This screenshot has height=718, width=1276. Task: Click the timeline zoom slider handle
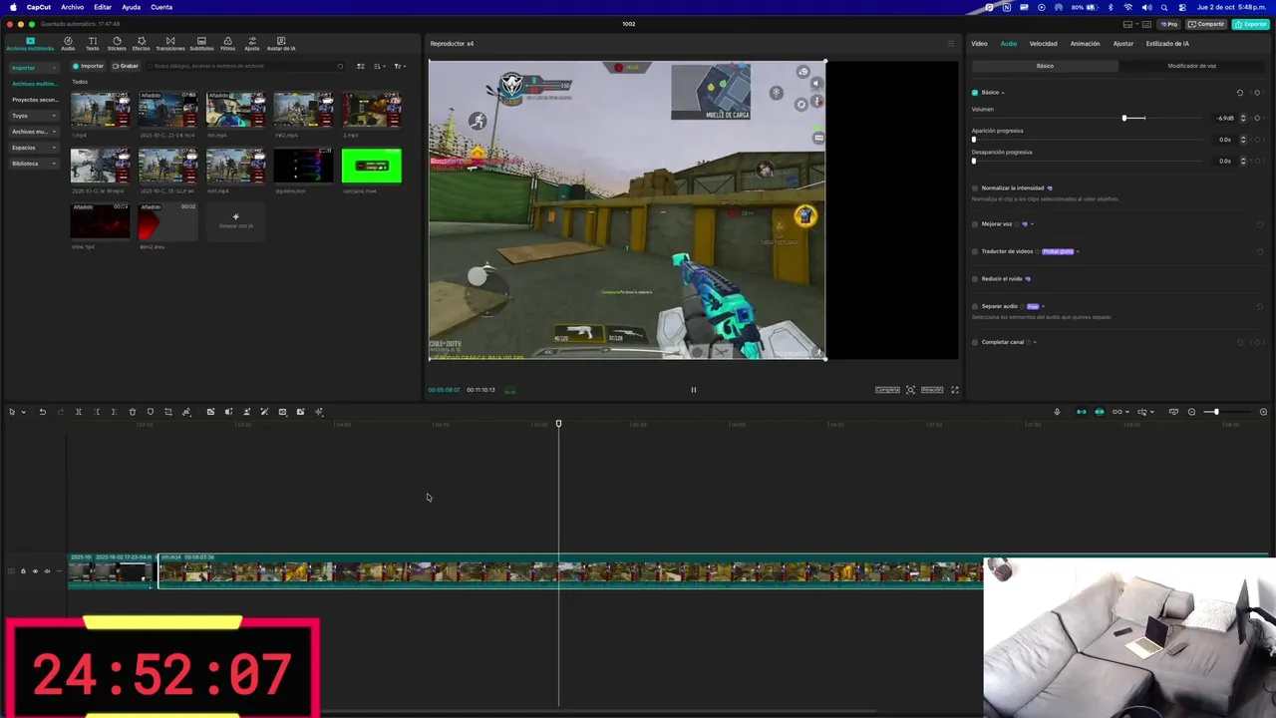pos(1216,412)
